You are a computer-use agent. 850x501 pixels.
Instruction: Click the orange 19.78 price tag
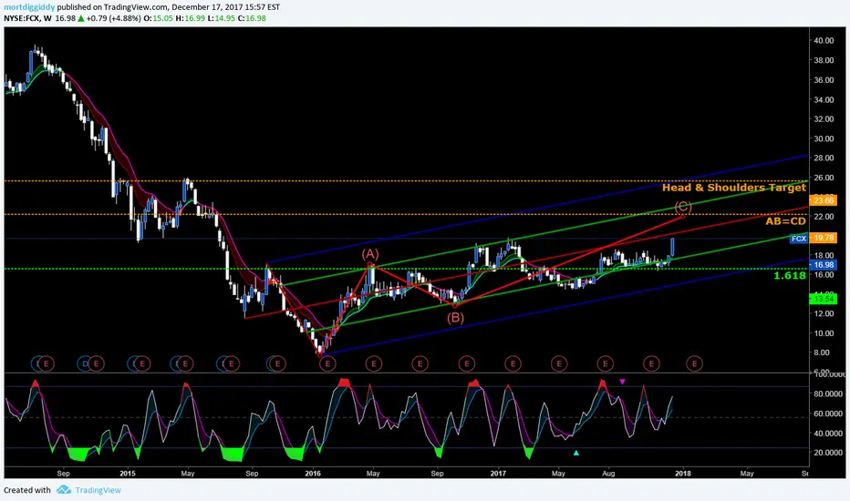coord(823,238)
